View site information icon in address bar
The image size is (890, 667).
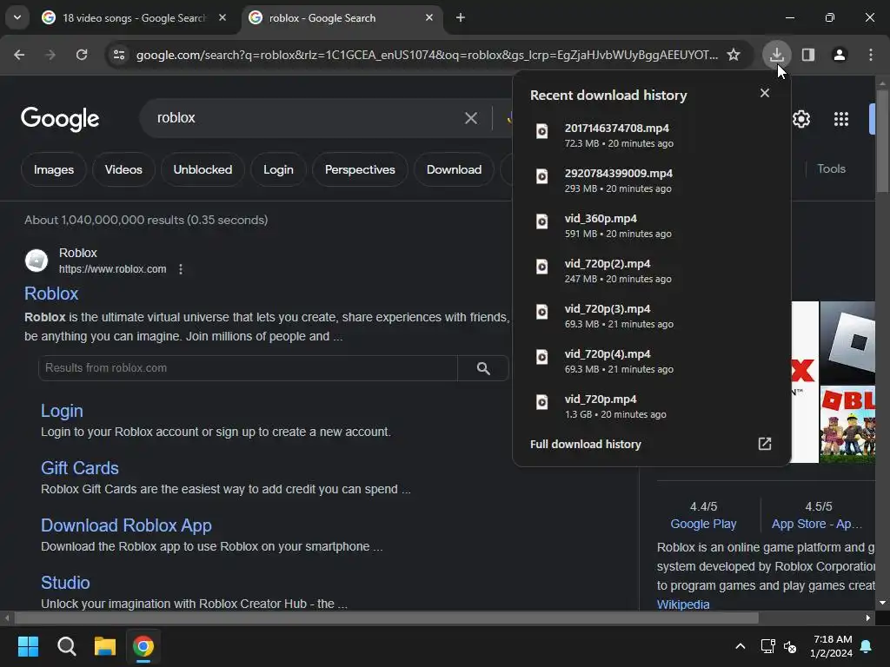[x=119, y=55]
